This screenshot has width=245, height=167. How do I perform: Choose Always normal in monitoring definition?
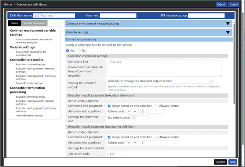pyautogui.click(x=157, y=137)
